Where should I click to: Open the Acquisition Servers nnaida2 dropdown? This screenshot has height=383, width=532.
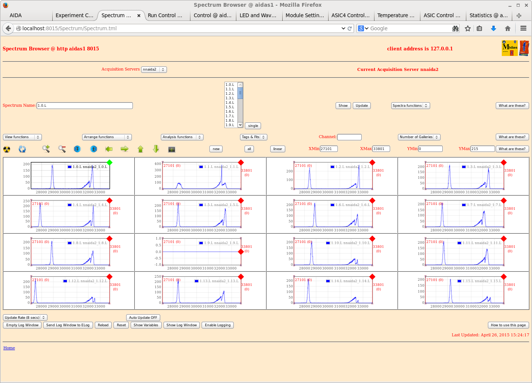[154, 69]
